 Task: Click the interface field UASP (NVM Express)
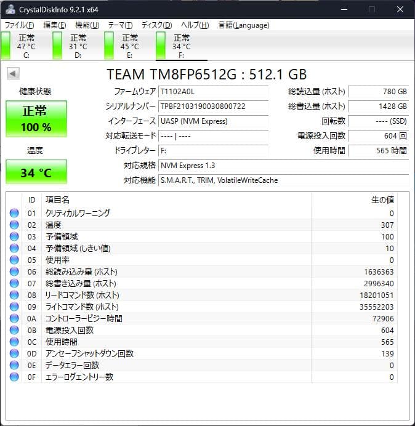(213, 121)
